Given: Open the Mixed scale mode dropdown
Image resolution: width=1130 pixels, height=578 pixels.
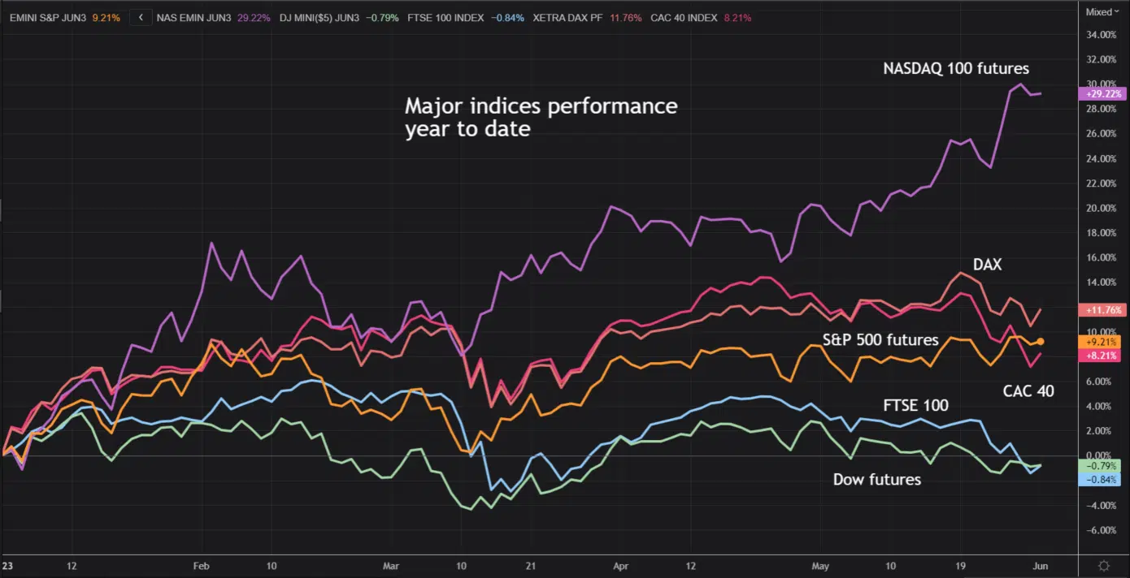Looking at the screenshot, I should click(x=1102, y=11).
